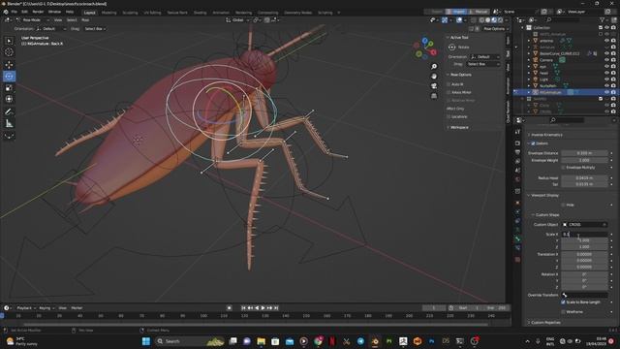Open the File menu
This screenshot has height=349, width=620.
pos(15,12)
